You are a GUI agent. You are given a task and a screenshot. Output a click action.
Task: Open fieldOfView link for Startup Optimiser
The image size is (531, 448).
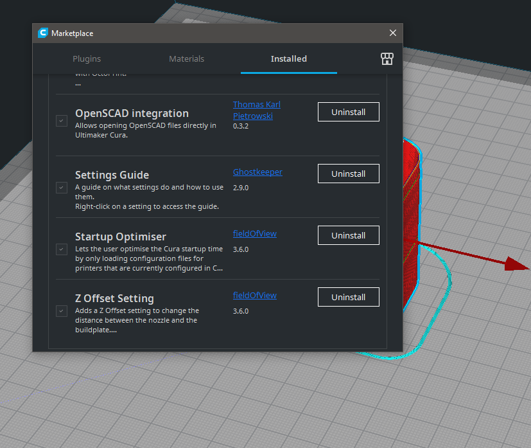[255, 233]
